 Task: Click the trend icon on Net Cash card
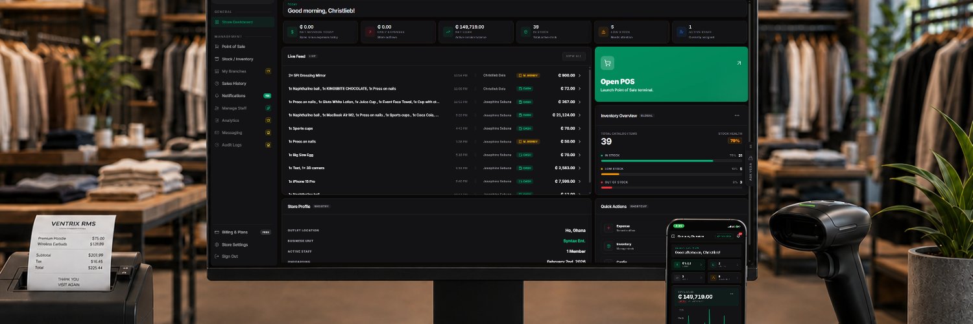(448, 31)
